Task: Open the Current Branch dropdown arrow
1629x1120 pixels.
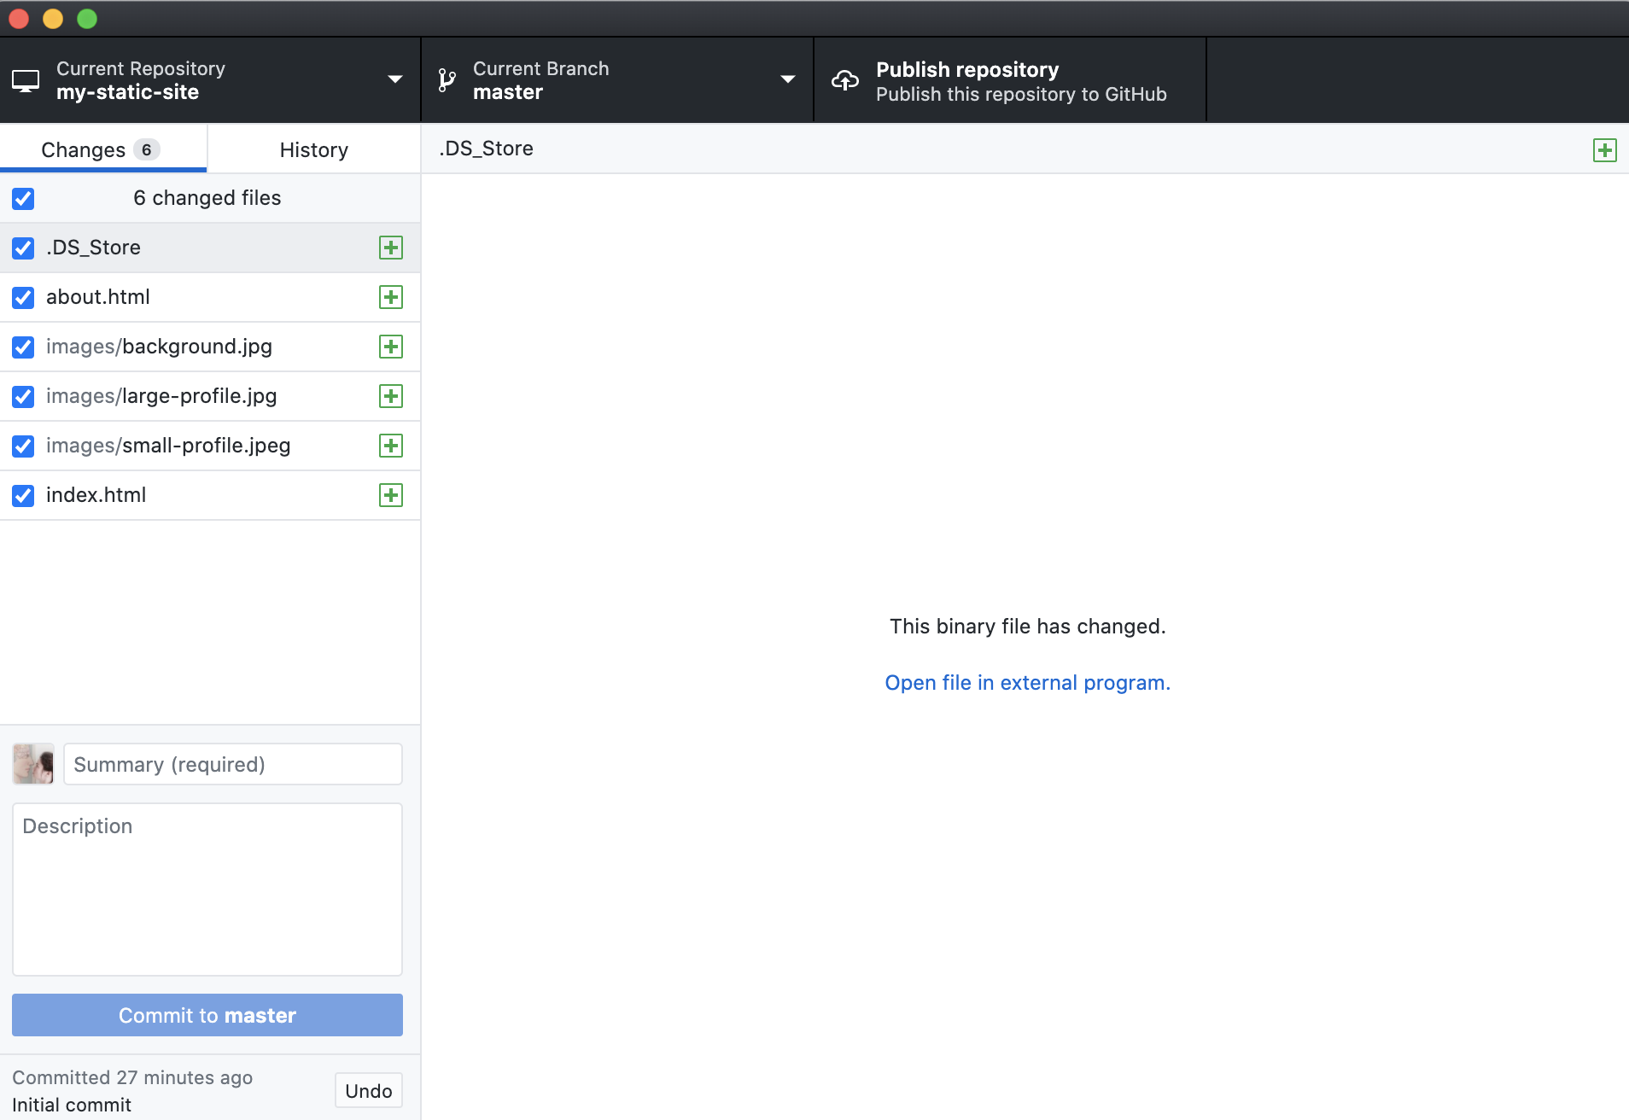Action: coord(787,79)
